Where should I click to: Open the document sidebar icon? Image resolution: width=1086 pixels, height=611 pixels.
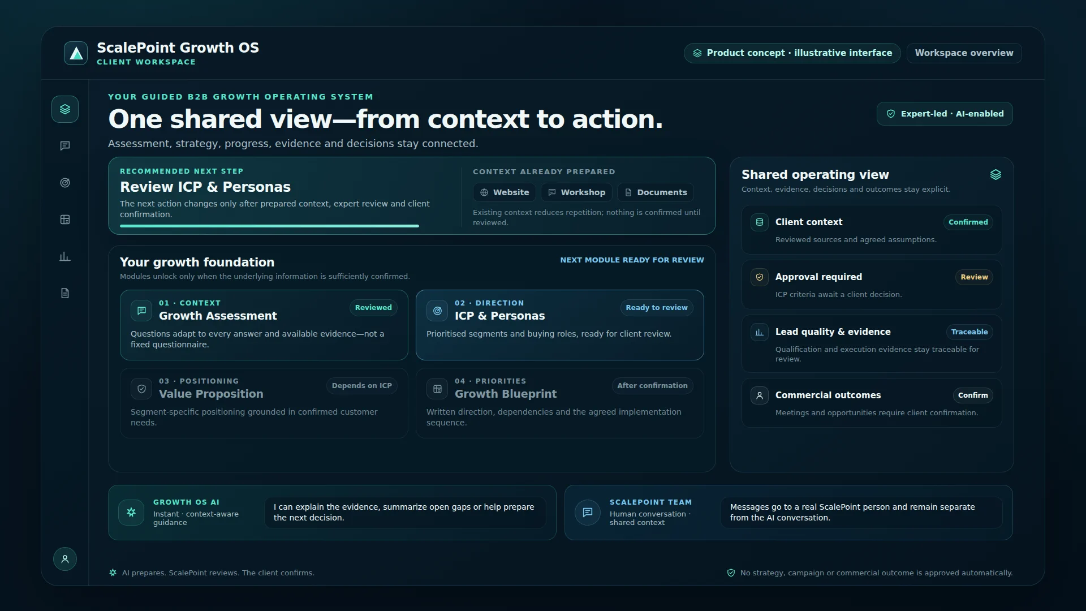click(65, 293)
